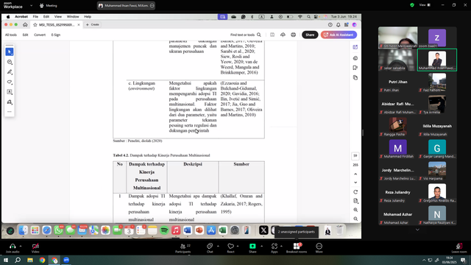This screenshot has height=265, width=471.
Task: Pick the highlighter pen tool in Acrobat
Action: [x=10, y=72]
